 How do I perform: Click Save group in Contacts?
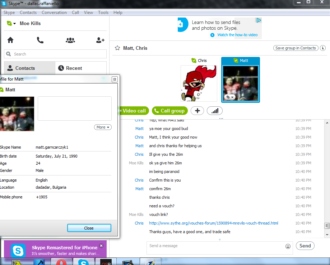296,48
